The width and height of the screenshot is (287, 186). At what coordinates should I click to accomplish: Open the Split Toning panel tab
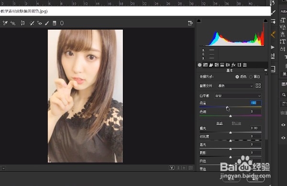click(222, 65)
